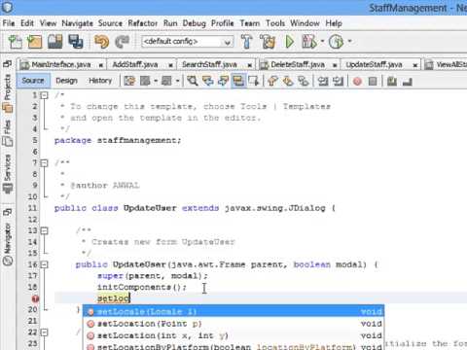The width and height of the screenshot is (467, 350).
Task: Click the Comment editor icon
Action: point(392,81)
